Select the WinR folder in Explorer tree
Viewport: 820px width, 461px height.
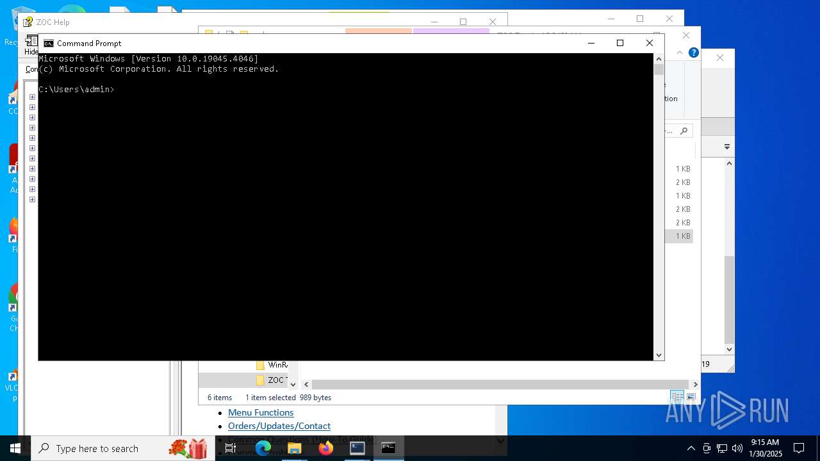coord(272,365)
